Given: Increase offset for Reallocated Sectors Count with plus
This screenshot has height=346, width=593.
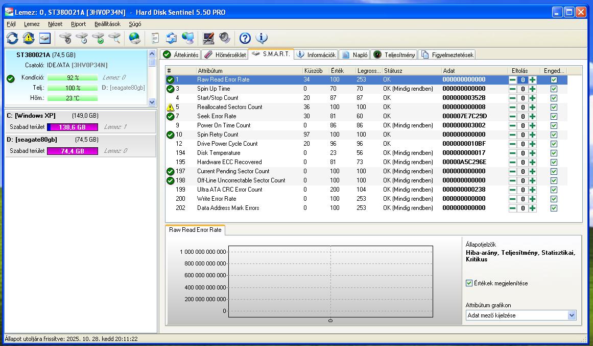Looking at the screenshot, I should (532, 108).
